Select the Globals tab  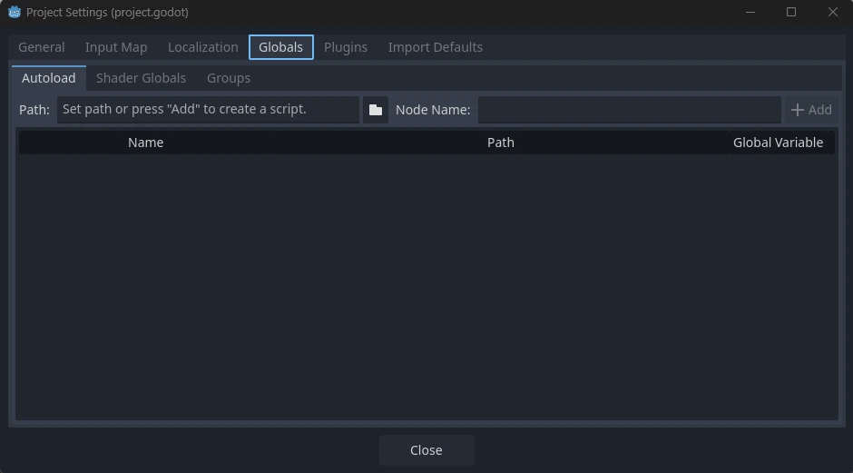tap(280, 47)
